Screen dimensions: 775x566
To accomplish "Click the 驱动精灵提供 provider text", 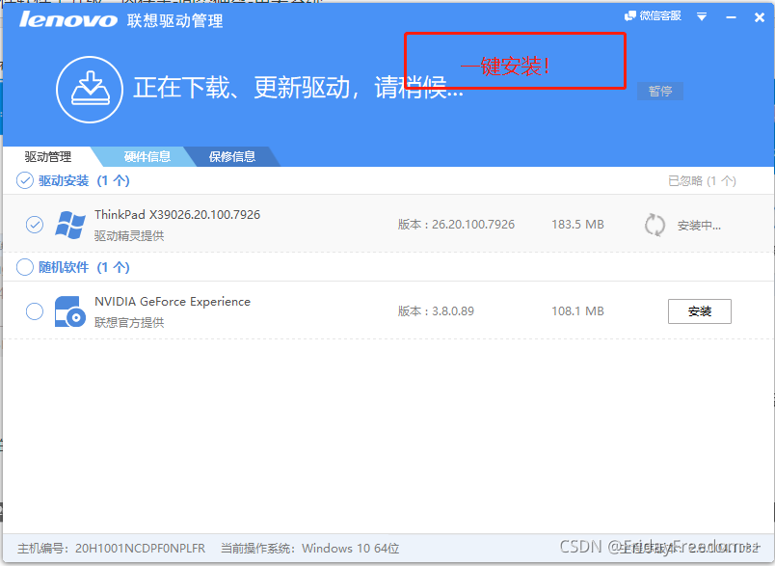I will pyautogui.click(x=129, y=236).
